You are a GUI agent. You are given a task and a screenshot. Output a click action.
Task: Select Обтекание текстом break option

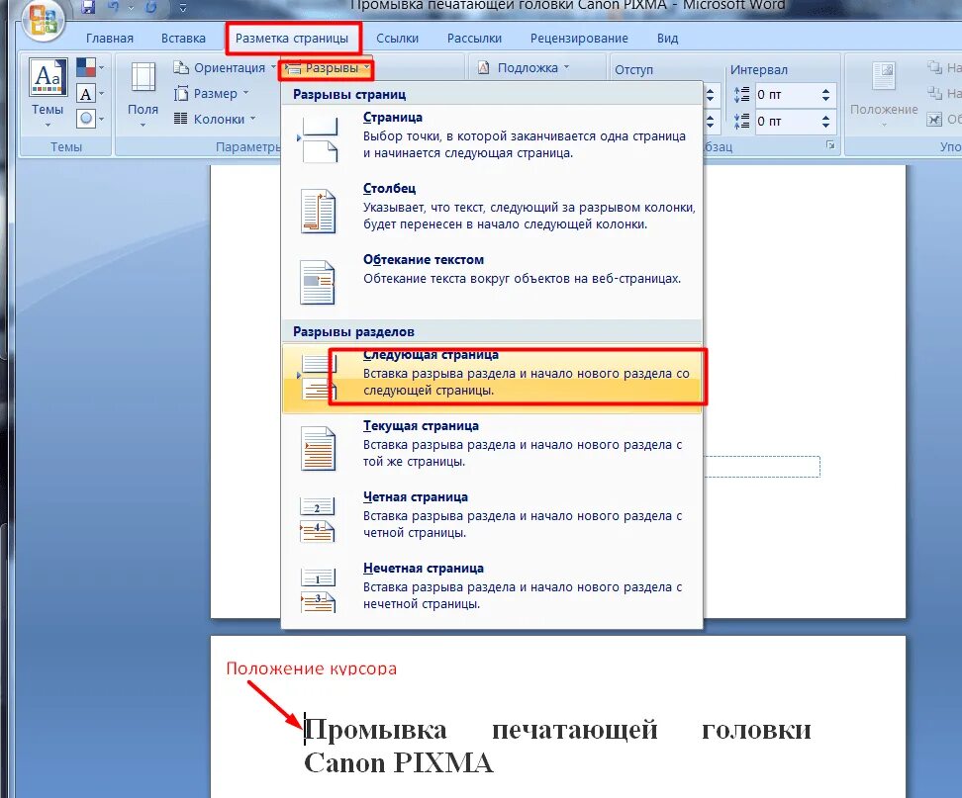click(492, 282)
